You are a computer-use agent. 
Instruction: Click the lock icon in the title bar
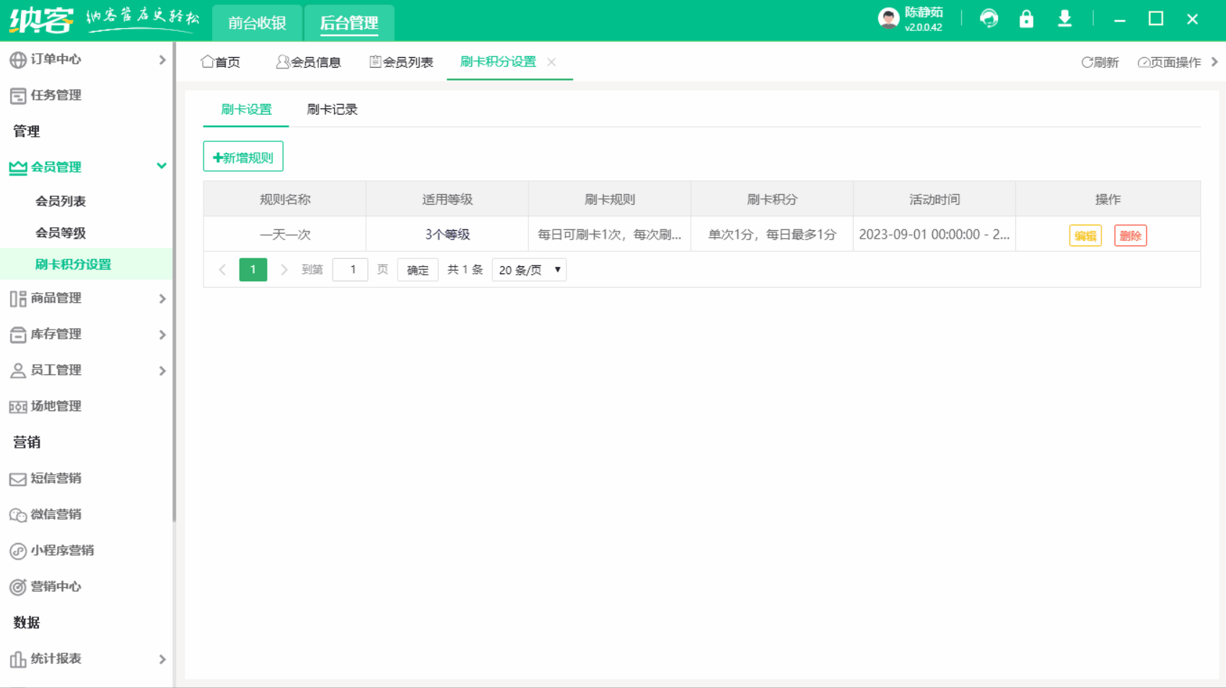pyautogui.click(x=1026, y=18)
